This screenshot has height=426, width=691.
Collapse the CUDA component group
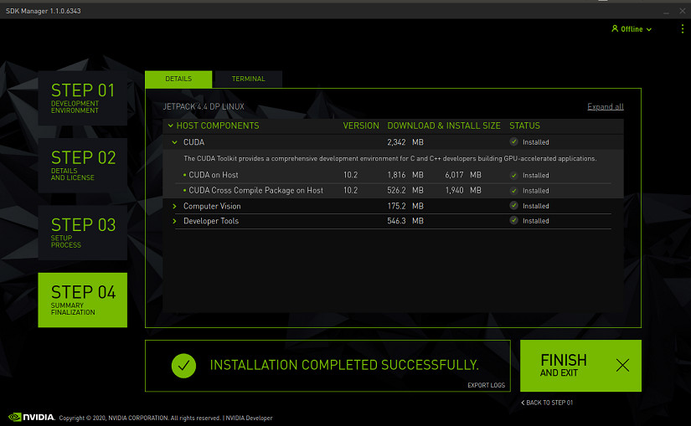[x=174, y=142]
